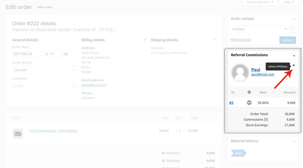The image size is (303, 168).
Task: Click the pencil icon beside Shipping details
Action: tap(214, 40)
